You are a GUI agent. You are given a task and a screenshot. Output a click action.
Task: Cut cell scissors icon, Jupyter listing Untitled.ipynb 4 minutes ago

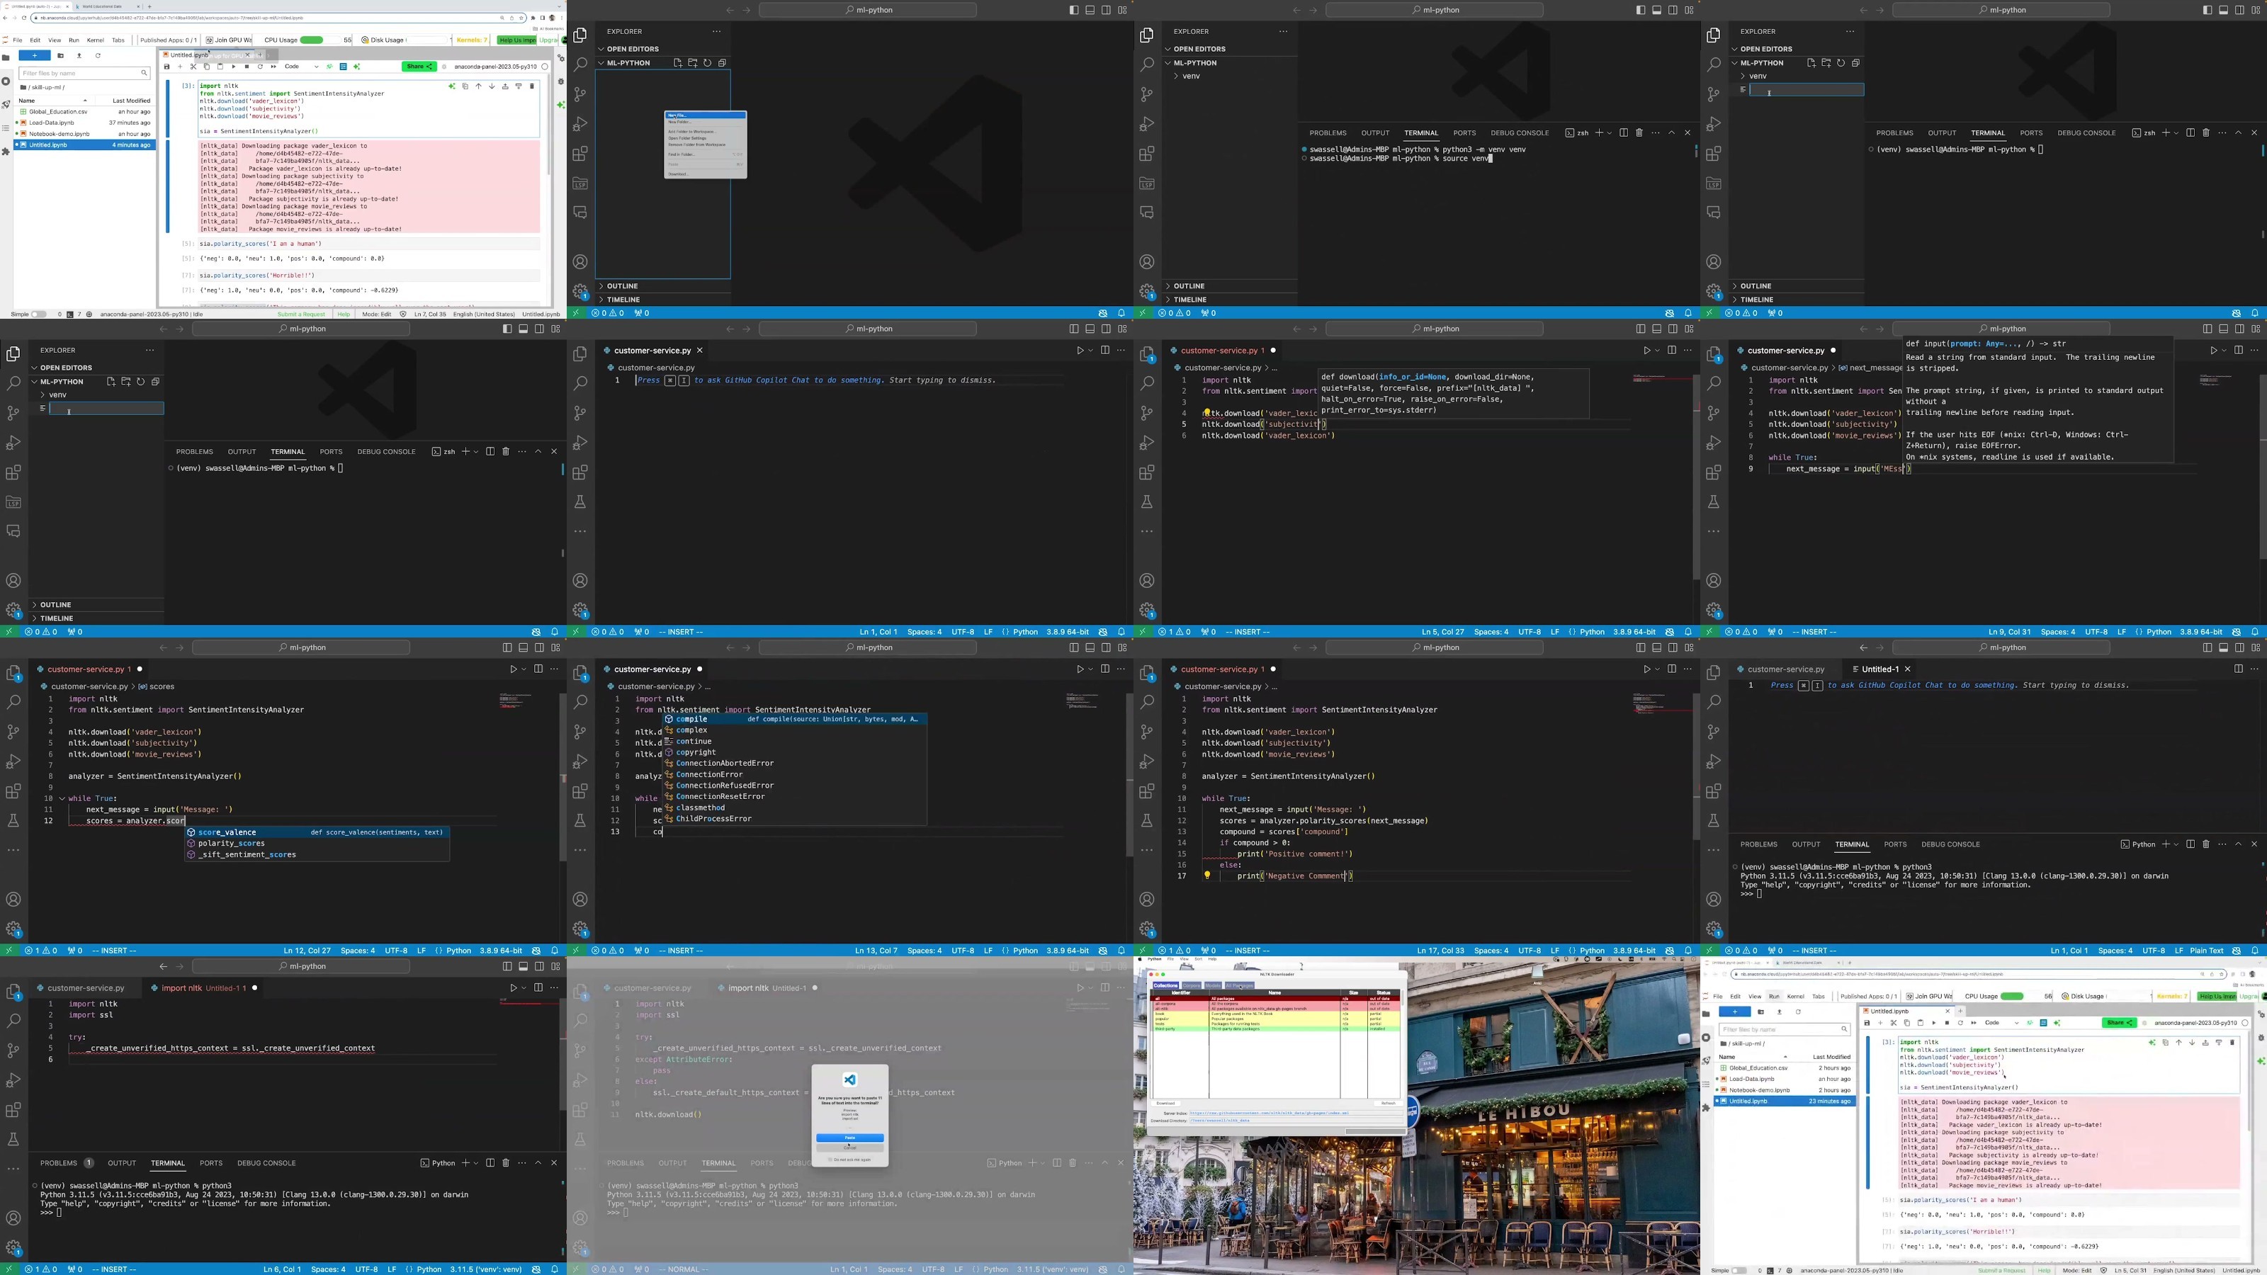coord(193,67)
